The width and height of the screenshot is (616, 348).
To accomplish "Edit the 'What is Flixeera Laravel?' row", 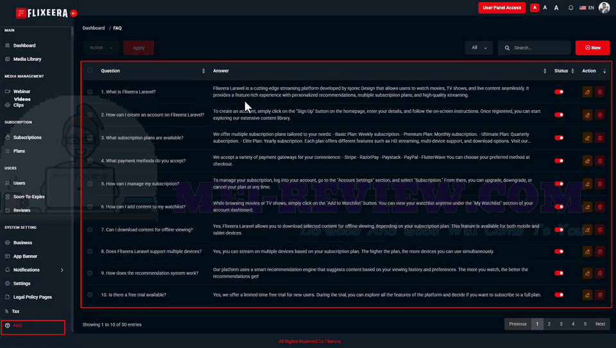I will [x=587, y=92].
